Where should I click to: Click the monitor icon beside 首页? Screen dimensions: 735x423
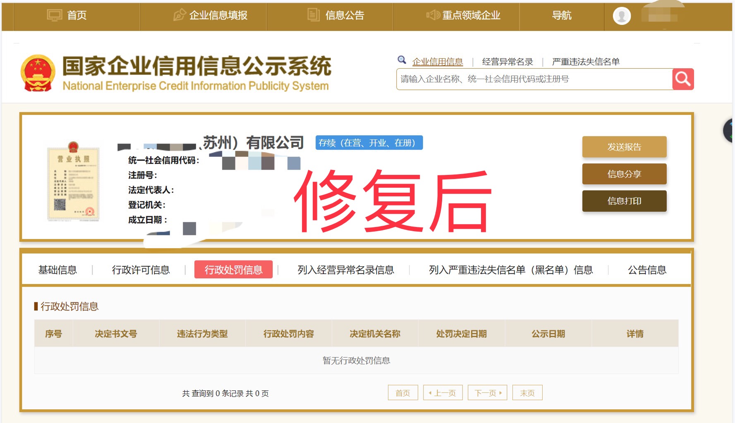pos(54,15)
